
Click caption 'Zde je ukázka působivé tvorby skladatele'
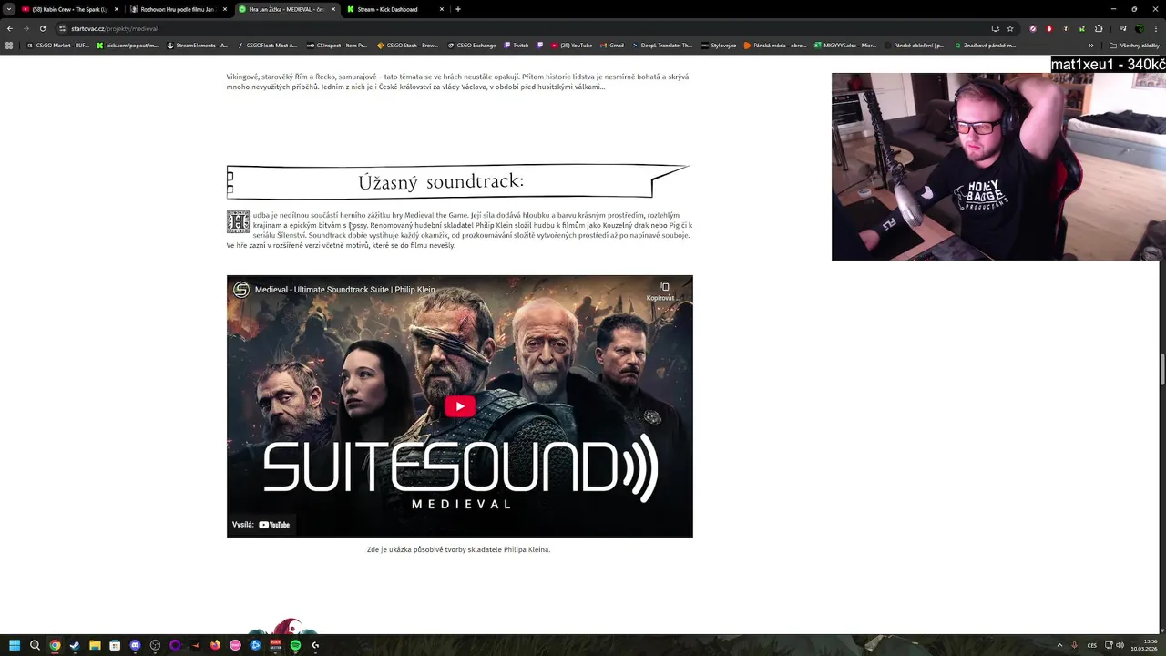(458, 549)
